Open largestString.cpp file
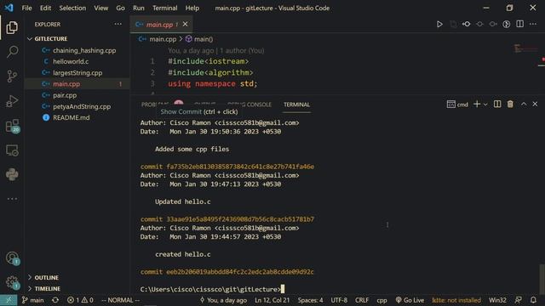Screen dimensions: 545x306 click(77, 73)
